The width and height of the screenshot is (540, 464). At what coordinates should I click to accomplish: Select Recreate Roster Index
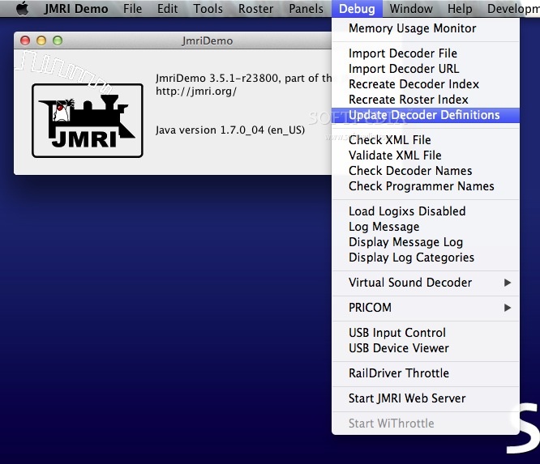coord(426,100)
